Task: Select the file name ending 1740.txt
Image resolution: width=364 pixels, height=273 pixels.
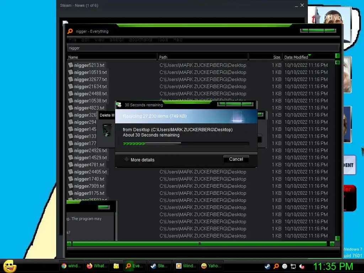Action: pyautogui.click(x=89, y=179)
